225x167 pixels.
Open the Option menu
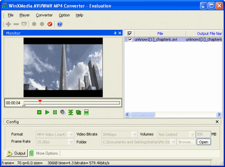(64, 15)
